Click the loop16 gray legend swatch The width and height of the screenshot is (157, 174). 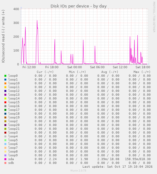[5, 106]
